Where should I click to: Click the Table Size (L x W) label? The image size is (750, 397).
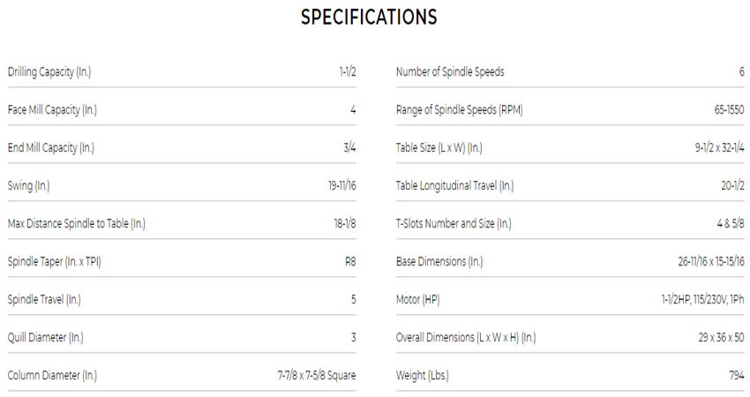click(x=439, y=148)
